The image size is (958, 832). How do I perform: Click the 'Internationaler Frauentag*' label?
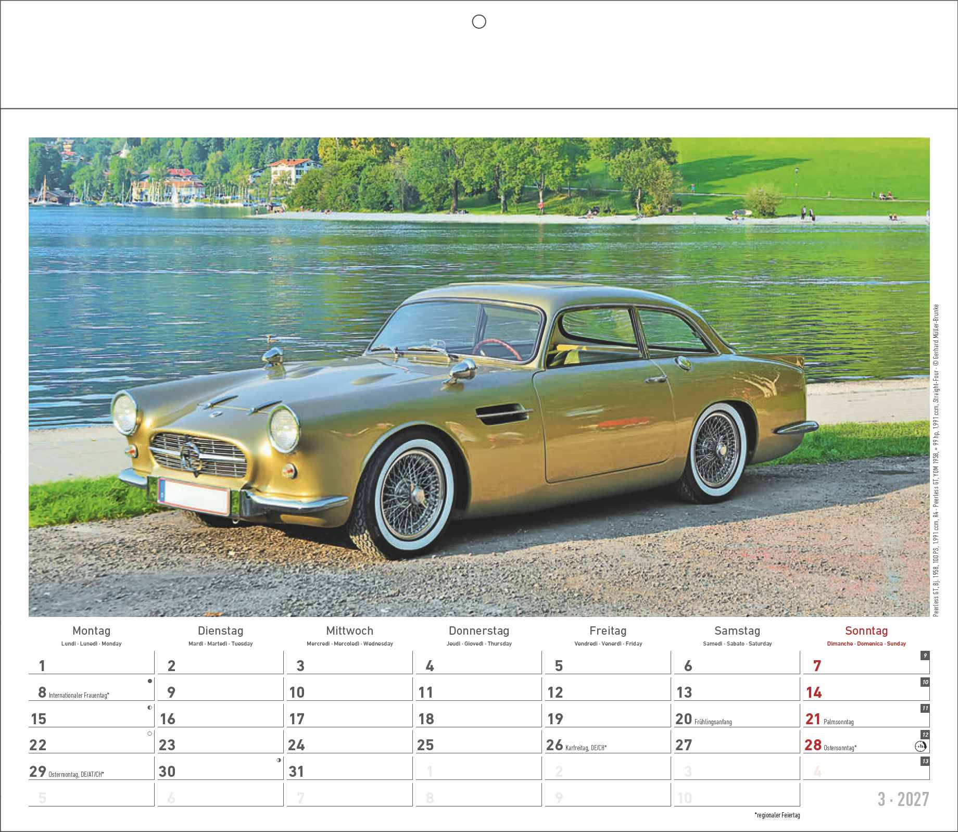click(79, 695)
